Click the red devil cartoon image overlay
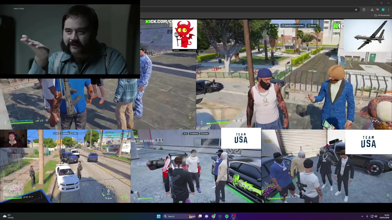 pos(185,35)
